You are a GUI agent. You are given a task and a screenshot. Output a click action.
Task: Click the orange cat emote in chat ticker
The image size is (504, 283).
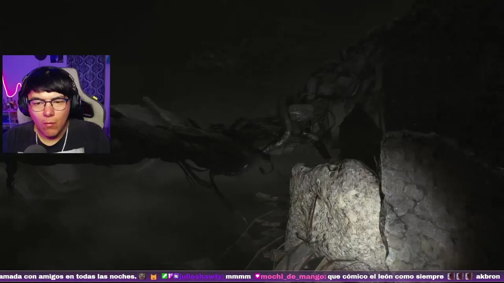[x=154, y=277]
